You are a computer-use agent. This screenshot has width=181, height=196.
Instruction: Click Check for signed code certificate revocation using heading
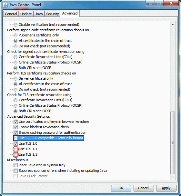click(x=46, y=52)
